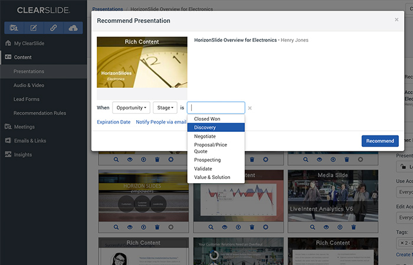Clear the stage value with the small x
This screenshot has width=413, height=265.
tap(250, 108)
